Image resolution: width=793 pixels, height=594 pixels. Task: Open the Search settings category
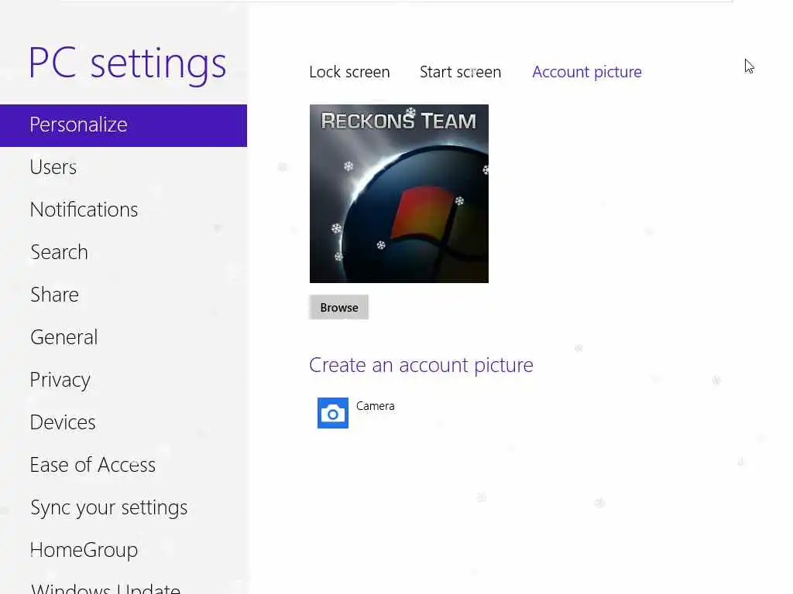point(59,252)
